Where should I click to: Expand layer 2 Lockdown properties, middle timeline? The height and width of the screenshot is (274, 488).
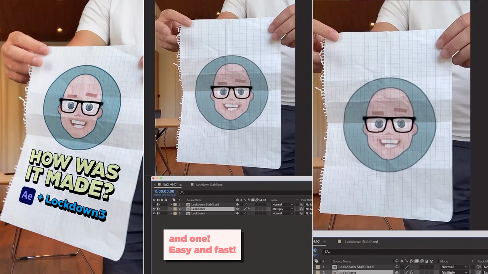pyautogui.click(x=171, y=209)
